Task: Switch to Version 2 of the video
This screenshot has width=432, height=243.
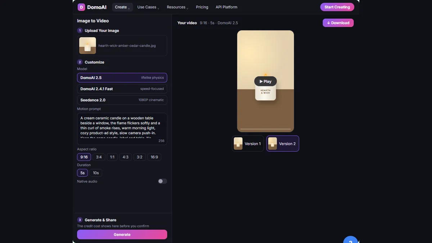Action: 283,144
